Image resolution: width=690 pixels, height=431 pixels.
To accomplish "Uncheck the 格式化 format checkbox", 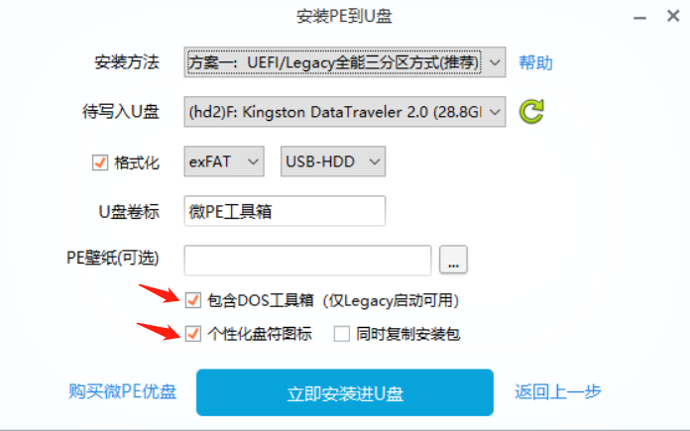I will click(100, 162).
